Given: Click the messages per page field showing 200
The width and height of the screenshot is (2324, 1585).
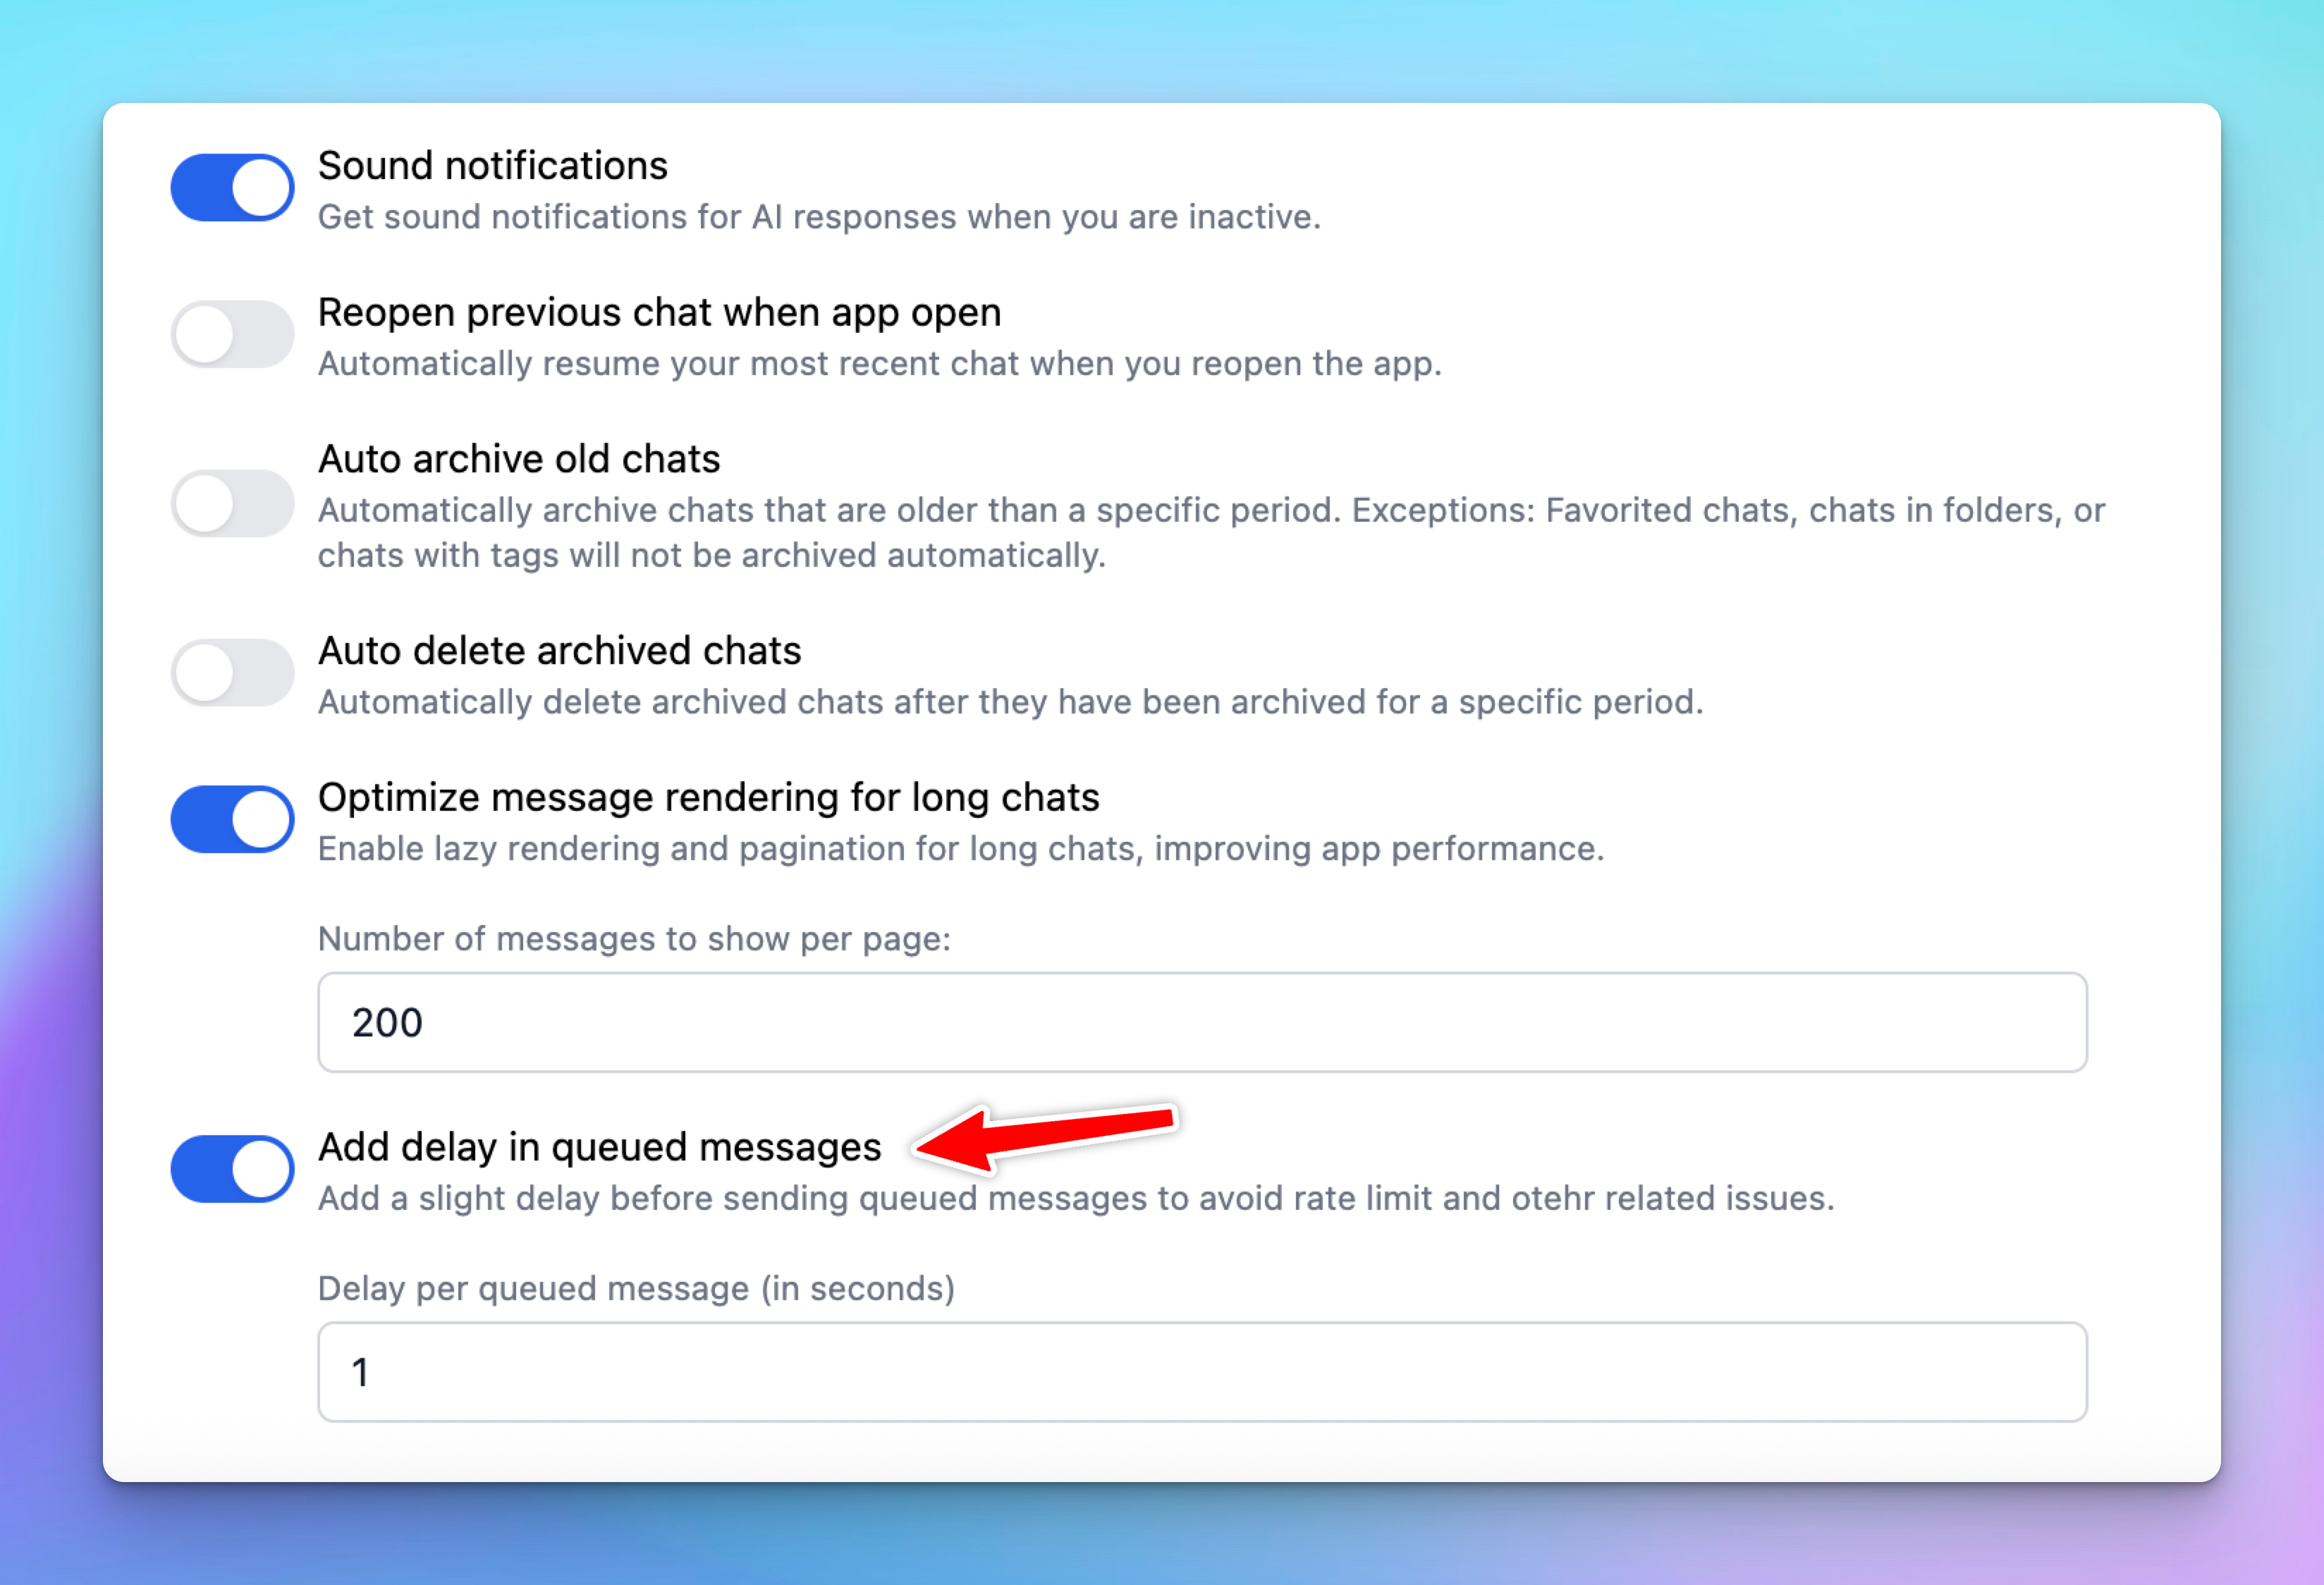Looking at the screenshot, I should 1202,1022.
